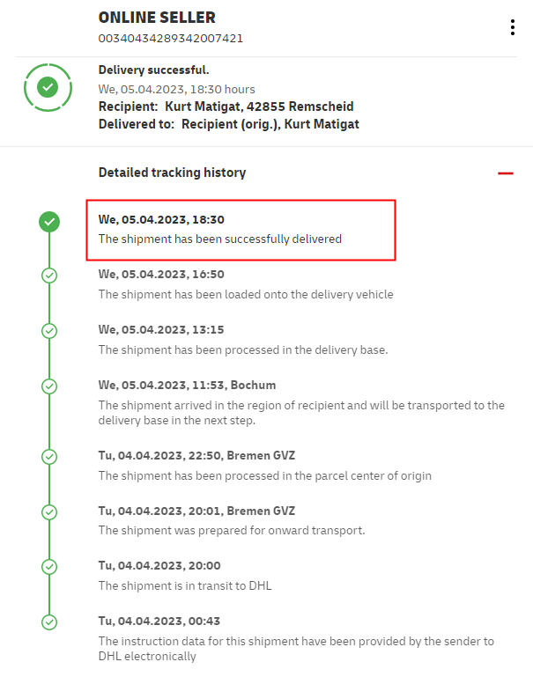Viewport: 533px width, 684px height.
Task: Click the Delivery successful status text
Action: tap(153, 70)
